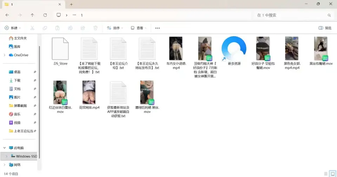Expand the Windows-SSD drive node
The image size is (337, 177).
(6, 156)
